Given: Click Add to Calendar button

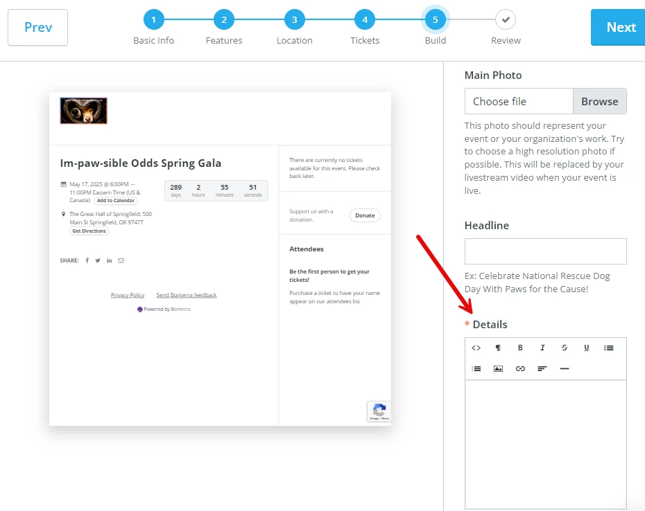Looking at the screenshot, I should pyautogui.click(x=116, y=201).
